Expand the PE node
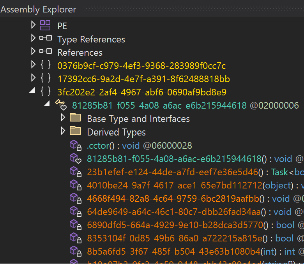 click(x=33, y=26)
